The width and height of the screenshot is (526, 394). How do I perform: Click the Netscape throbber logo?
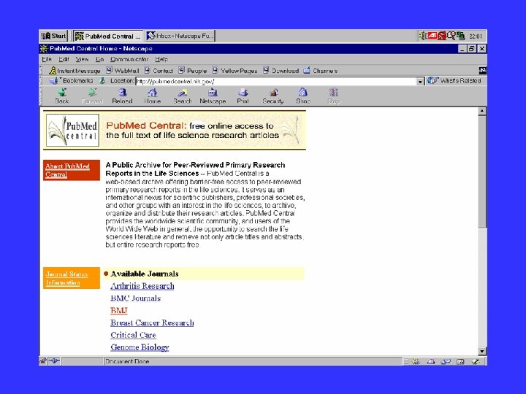[482, 70]
